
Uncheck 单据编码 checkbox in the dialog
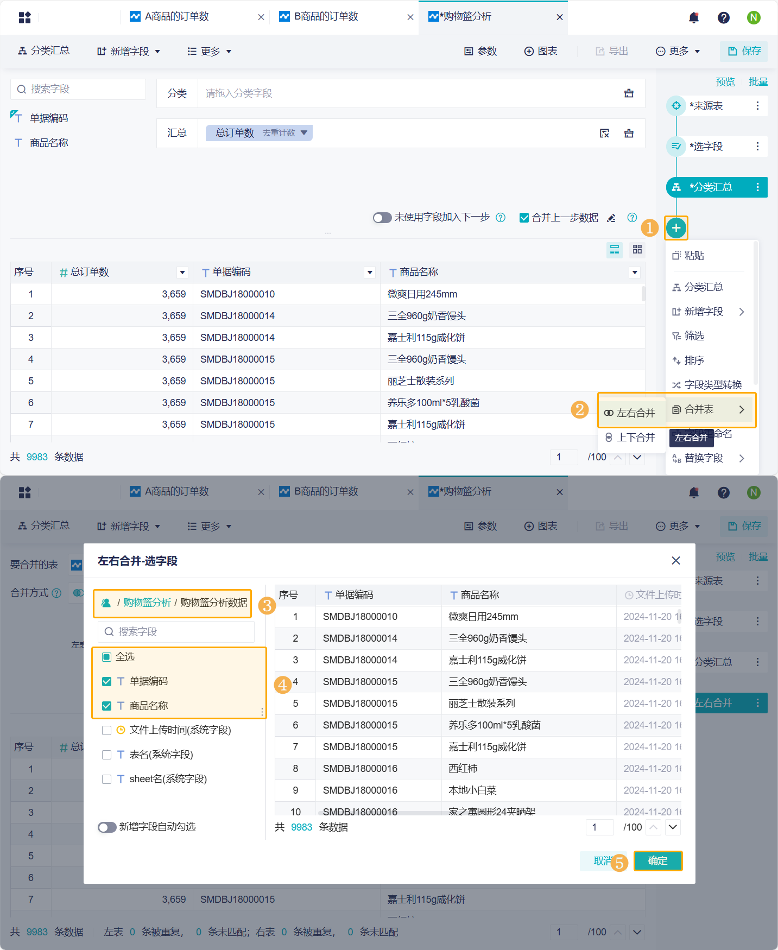107,681
